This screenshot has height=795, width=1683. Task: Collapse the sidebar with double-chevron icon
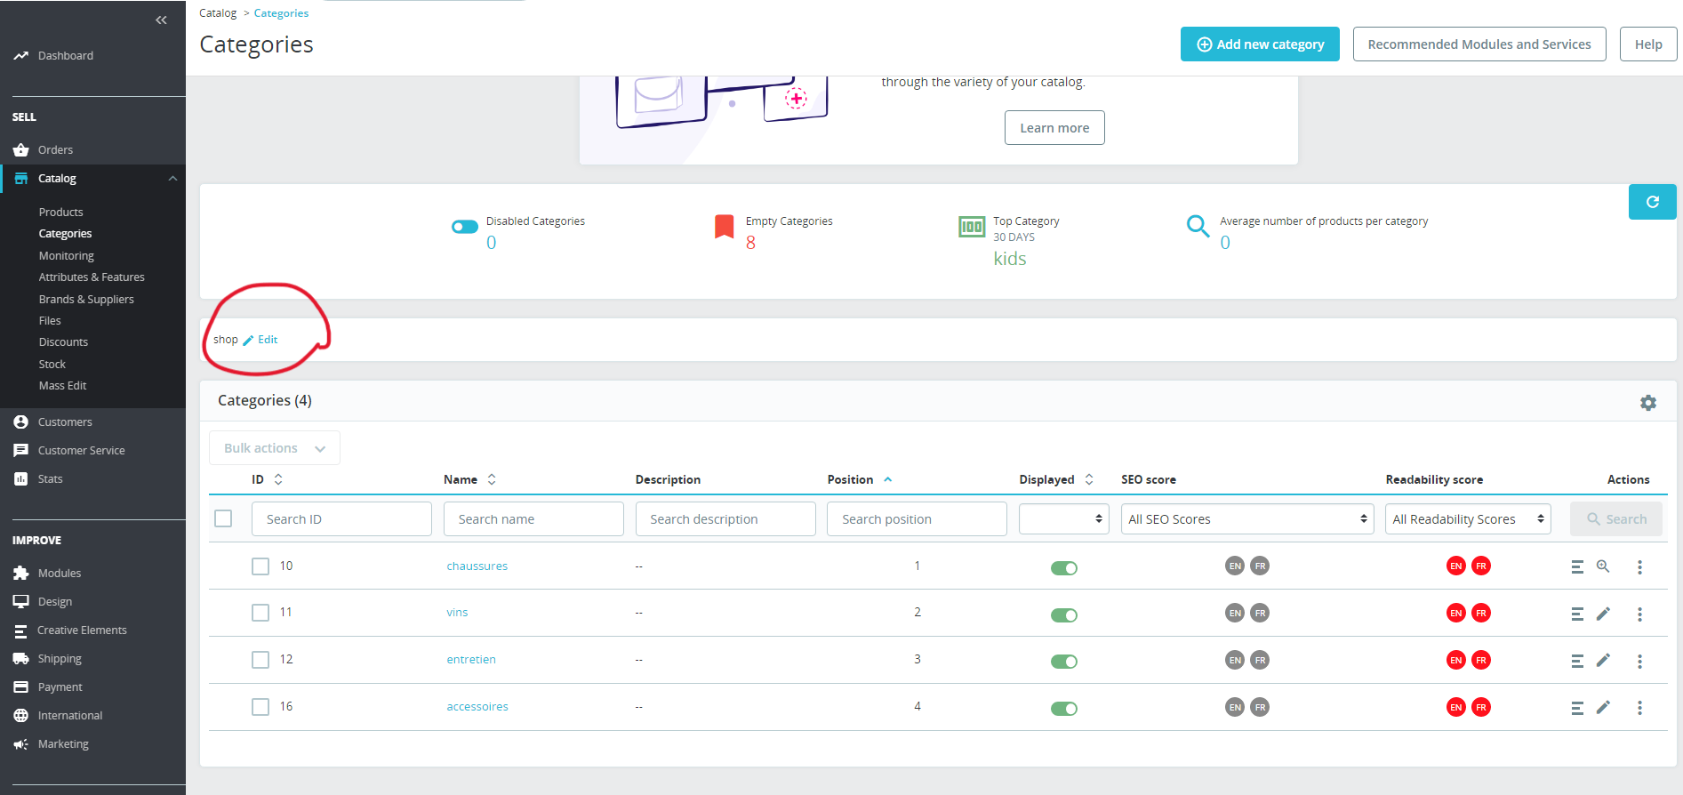coord(161,20)
